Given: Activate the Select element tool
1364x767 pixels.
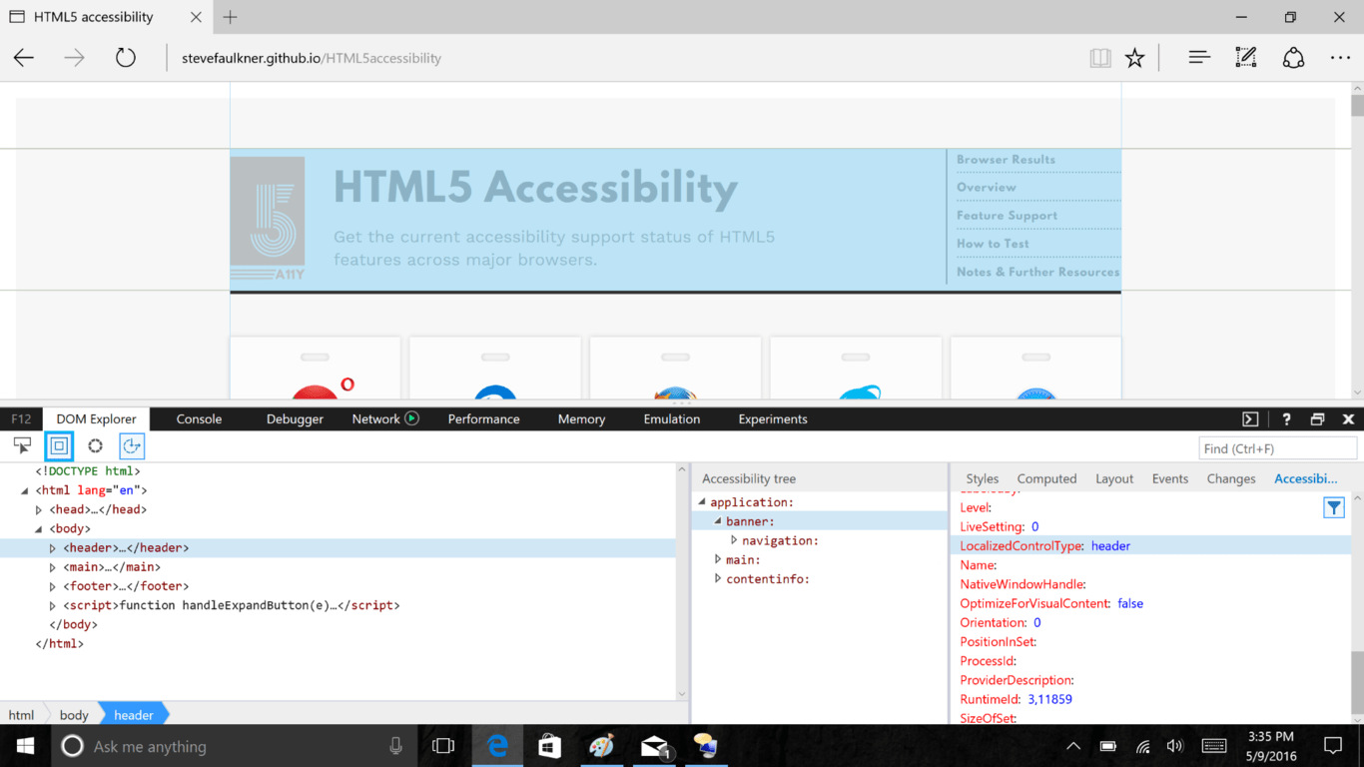Looking at the screenshot, I should [22, 445].
